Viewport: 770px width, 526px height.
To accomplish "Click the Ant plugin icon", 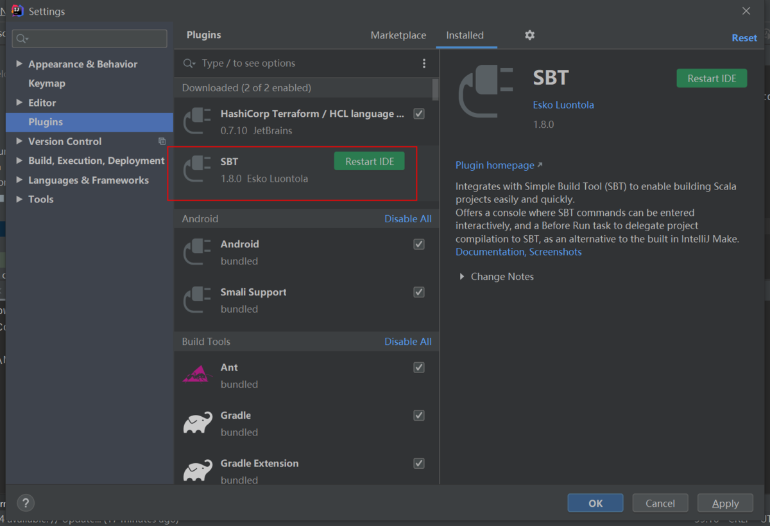I will [x=198, y=375].
